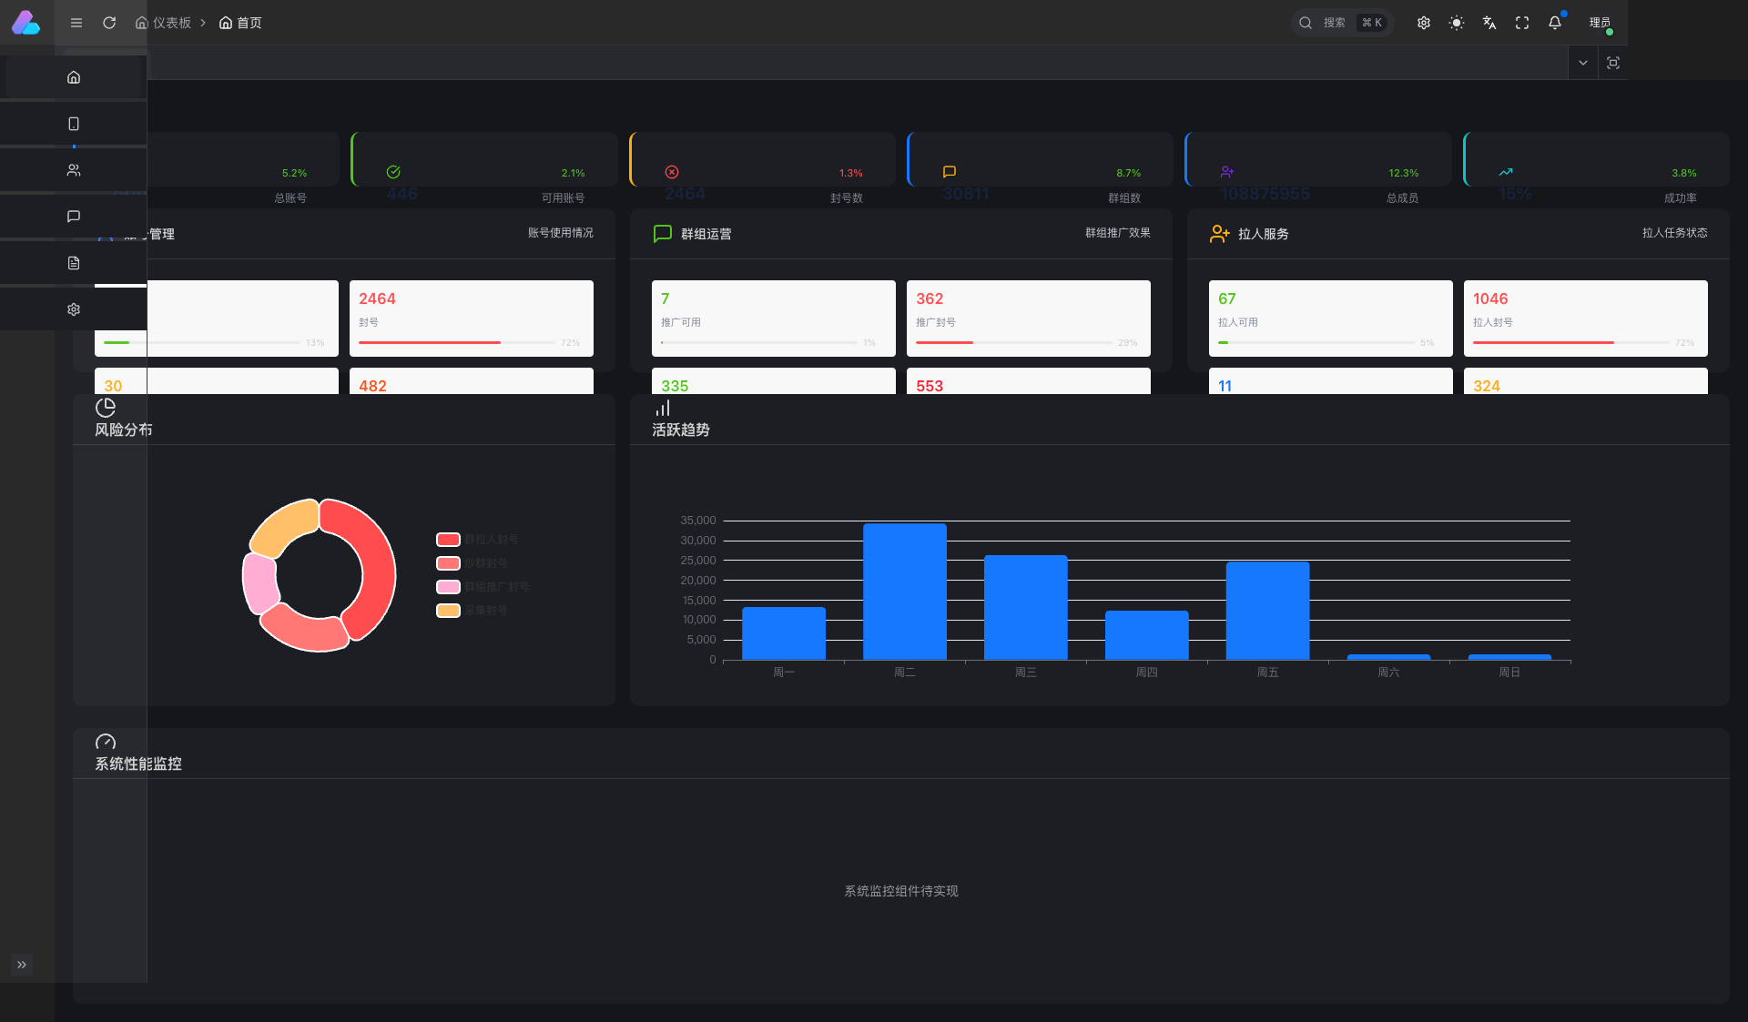This screenshot has height=1022, width=1748.
Task: Toggle fullscreen mode in top bar
Action: pyautogui.click(x=1522, y=23)
